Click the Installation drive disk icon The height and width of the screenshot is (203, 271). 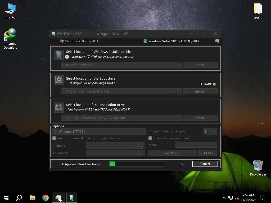click(59, 108)
